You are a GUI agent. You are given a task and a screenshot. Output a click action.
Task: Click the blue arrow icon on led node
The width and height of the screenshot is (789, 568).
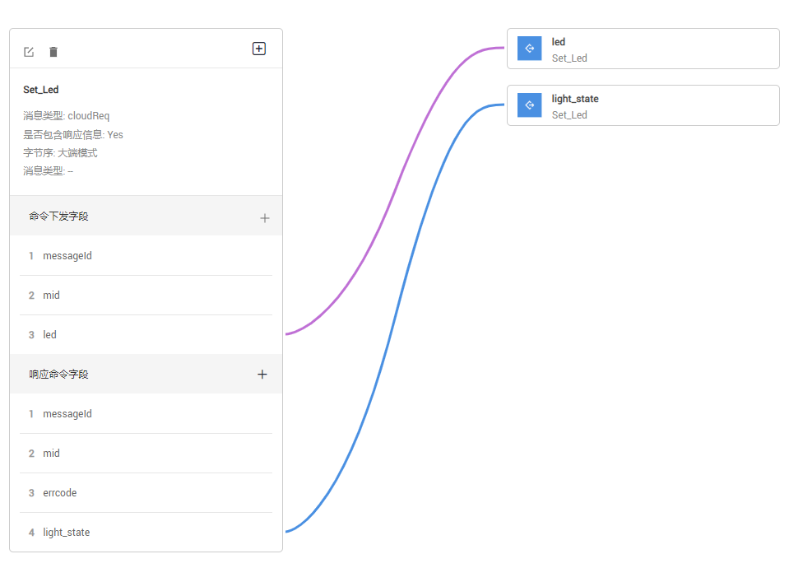530,49
